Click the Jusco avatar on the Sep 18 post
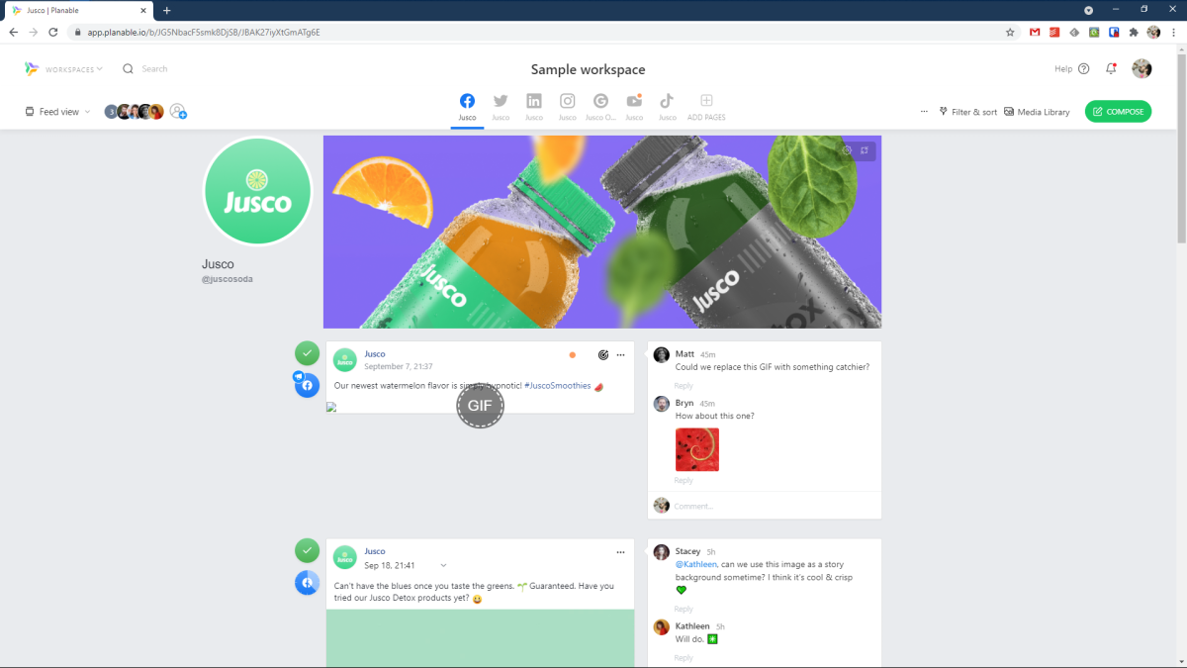The image size is (1187, 668). pyautogui.click(x=344, y=557)
